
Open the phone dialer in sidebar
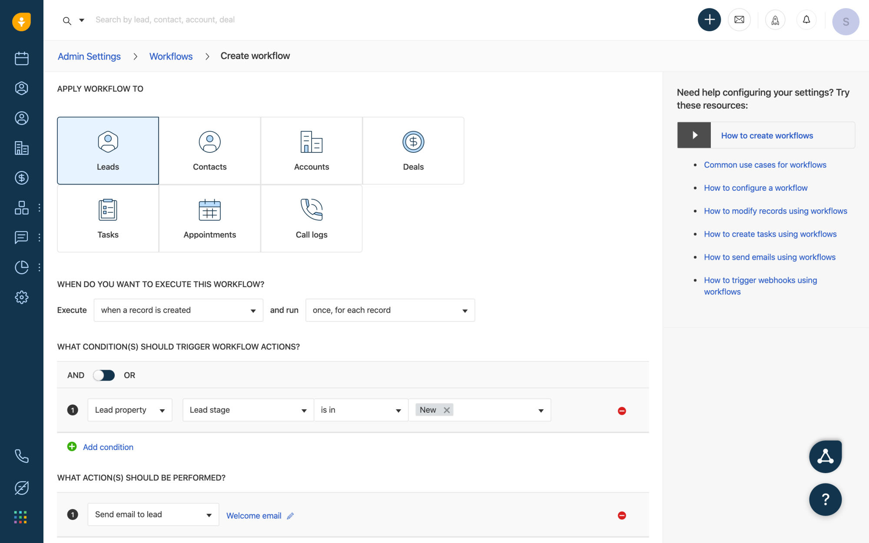pyautogui.click(x=21, y=456)
